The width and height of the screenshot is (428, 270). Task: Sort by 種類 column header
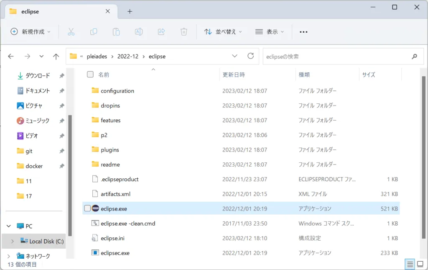(304, 75)
